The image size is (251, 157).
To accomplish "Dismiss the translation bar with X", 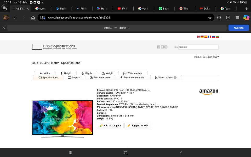I will click(x=4, y=28).
